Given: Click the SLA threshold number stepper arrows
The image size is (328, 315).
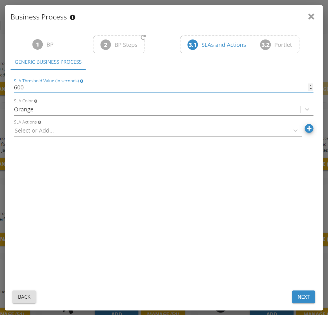Looking at the screenshot, I should click(x=310, y=87).
